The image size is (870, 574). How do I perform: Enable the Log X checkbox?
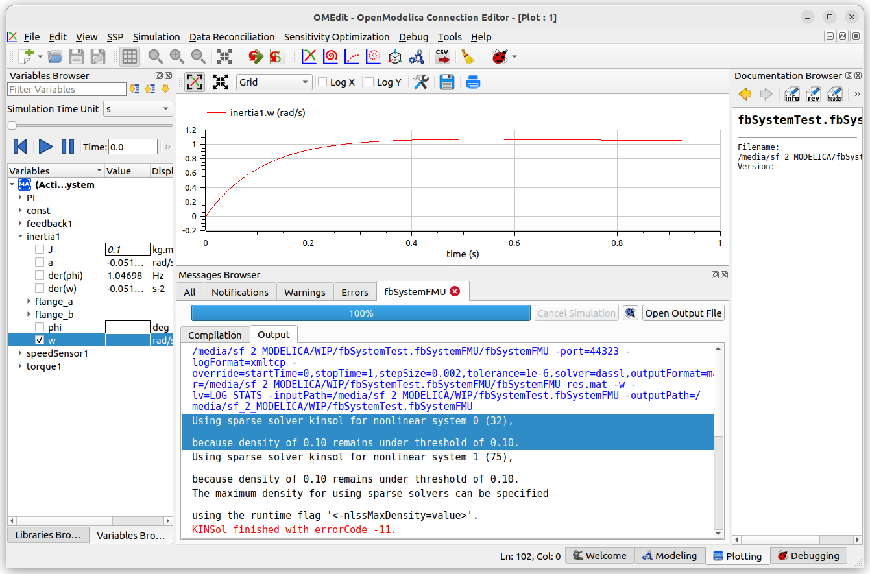coord(323,82)
